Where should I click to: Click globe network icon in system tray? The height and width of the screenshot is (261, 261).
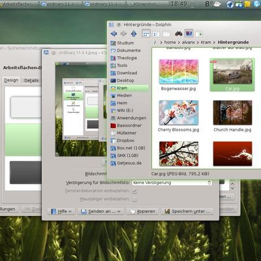click(x=230, y=4)
